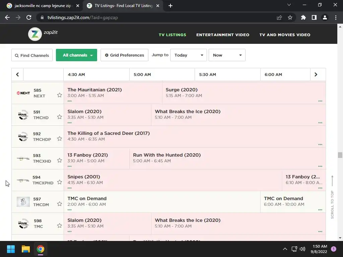
Task: Click the Movie Channel logo for 591
Action: [23, 115]
